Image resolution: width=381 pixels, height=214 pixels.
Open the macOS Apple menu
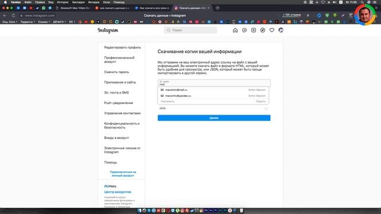[x=5, y=2]
